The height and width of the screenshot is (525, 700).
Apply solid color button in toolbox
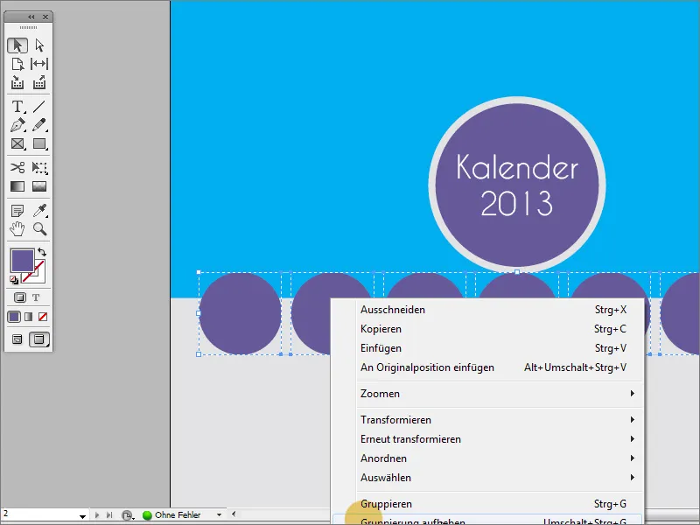[x=14, y=317]
